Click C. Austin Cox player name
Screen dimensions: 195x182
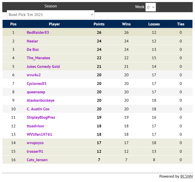point(38,109)
